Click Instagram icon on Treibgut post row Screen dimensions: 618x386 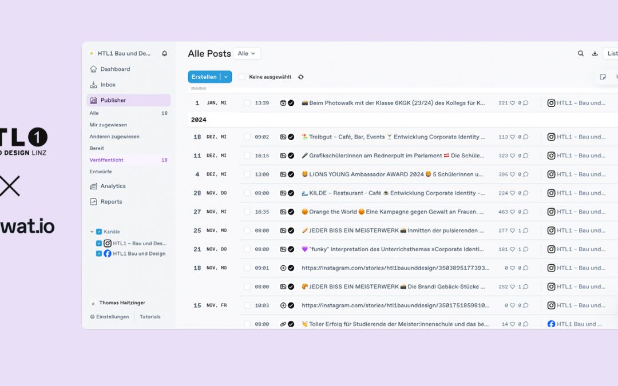(551, 137)
